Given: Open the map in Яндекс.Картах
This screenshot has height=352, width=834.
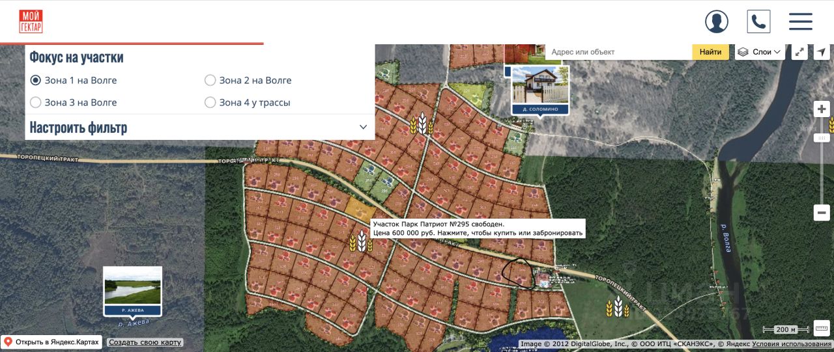Looking at the screenshot, I should pyautogui.click(x=52, y=342).
